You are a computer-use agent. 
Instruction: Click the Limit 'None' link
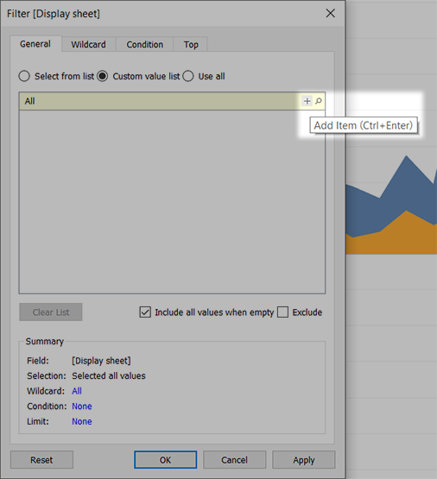pyautogui.click(x=82, y=421)
